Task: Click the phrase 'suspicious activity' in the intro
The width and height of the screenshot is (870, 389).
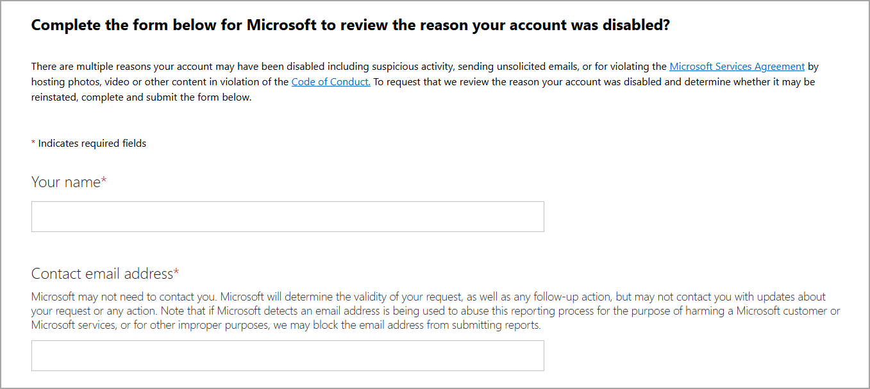Action: (x=412, y=67)
